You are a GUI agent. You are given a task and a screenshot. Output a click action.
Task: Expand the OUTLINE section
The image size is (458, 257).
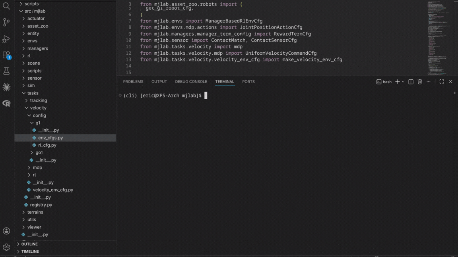(x=29, y=244)
